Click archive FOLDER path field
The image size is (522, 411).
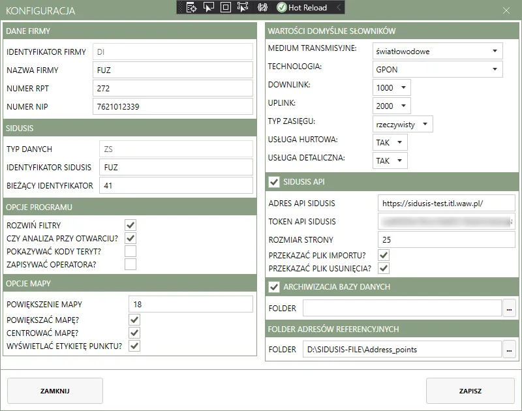click(402, 309)
